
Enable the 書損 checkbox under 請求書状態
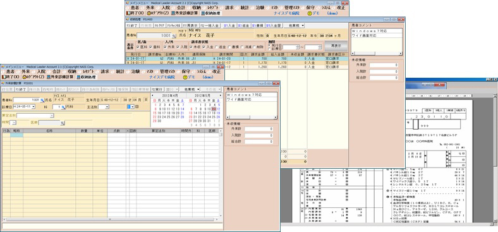coord(229,47)
